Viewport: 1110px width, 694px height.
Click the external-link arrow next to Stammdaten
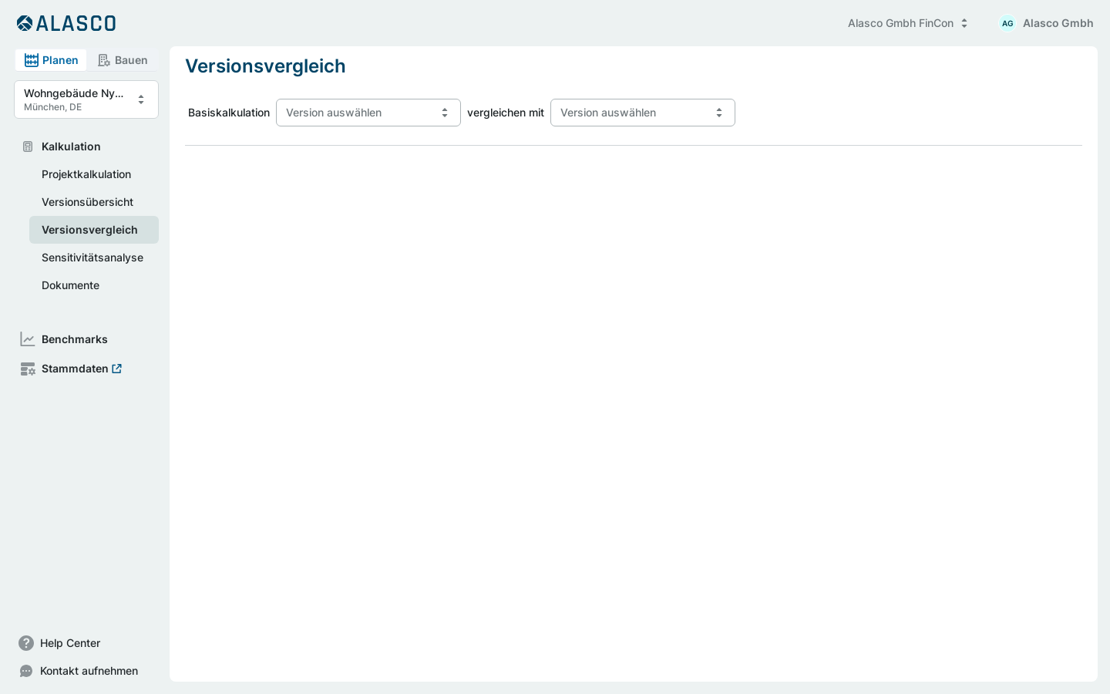click(116, 369)
